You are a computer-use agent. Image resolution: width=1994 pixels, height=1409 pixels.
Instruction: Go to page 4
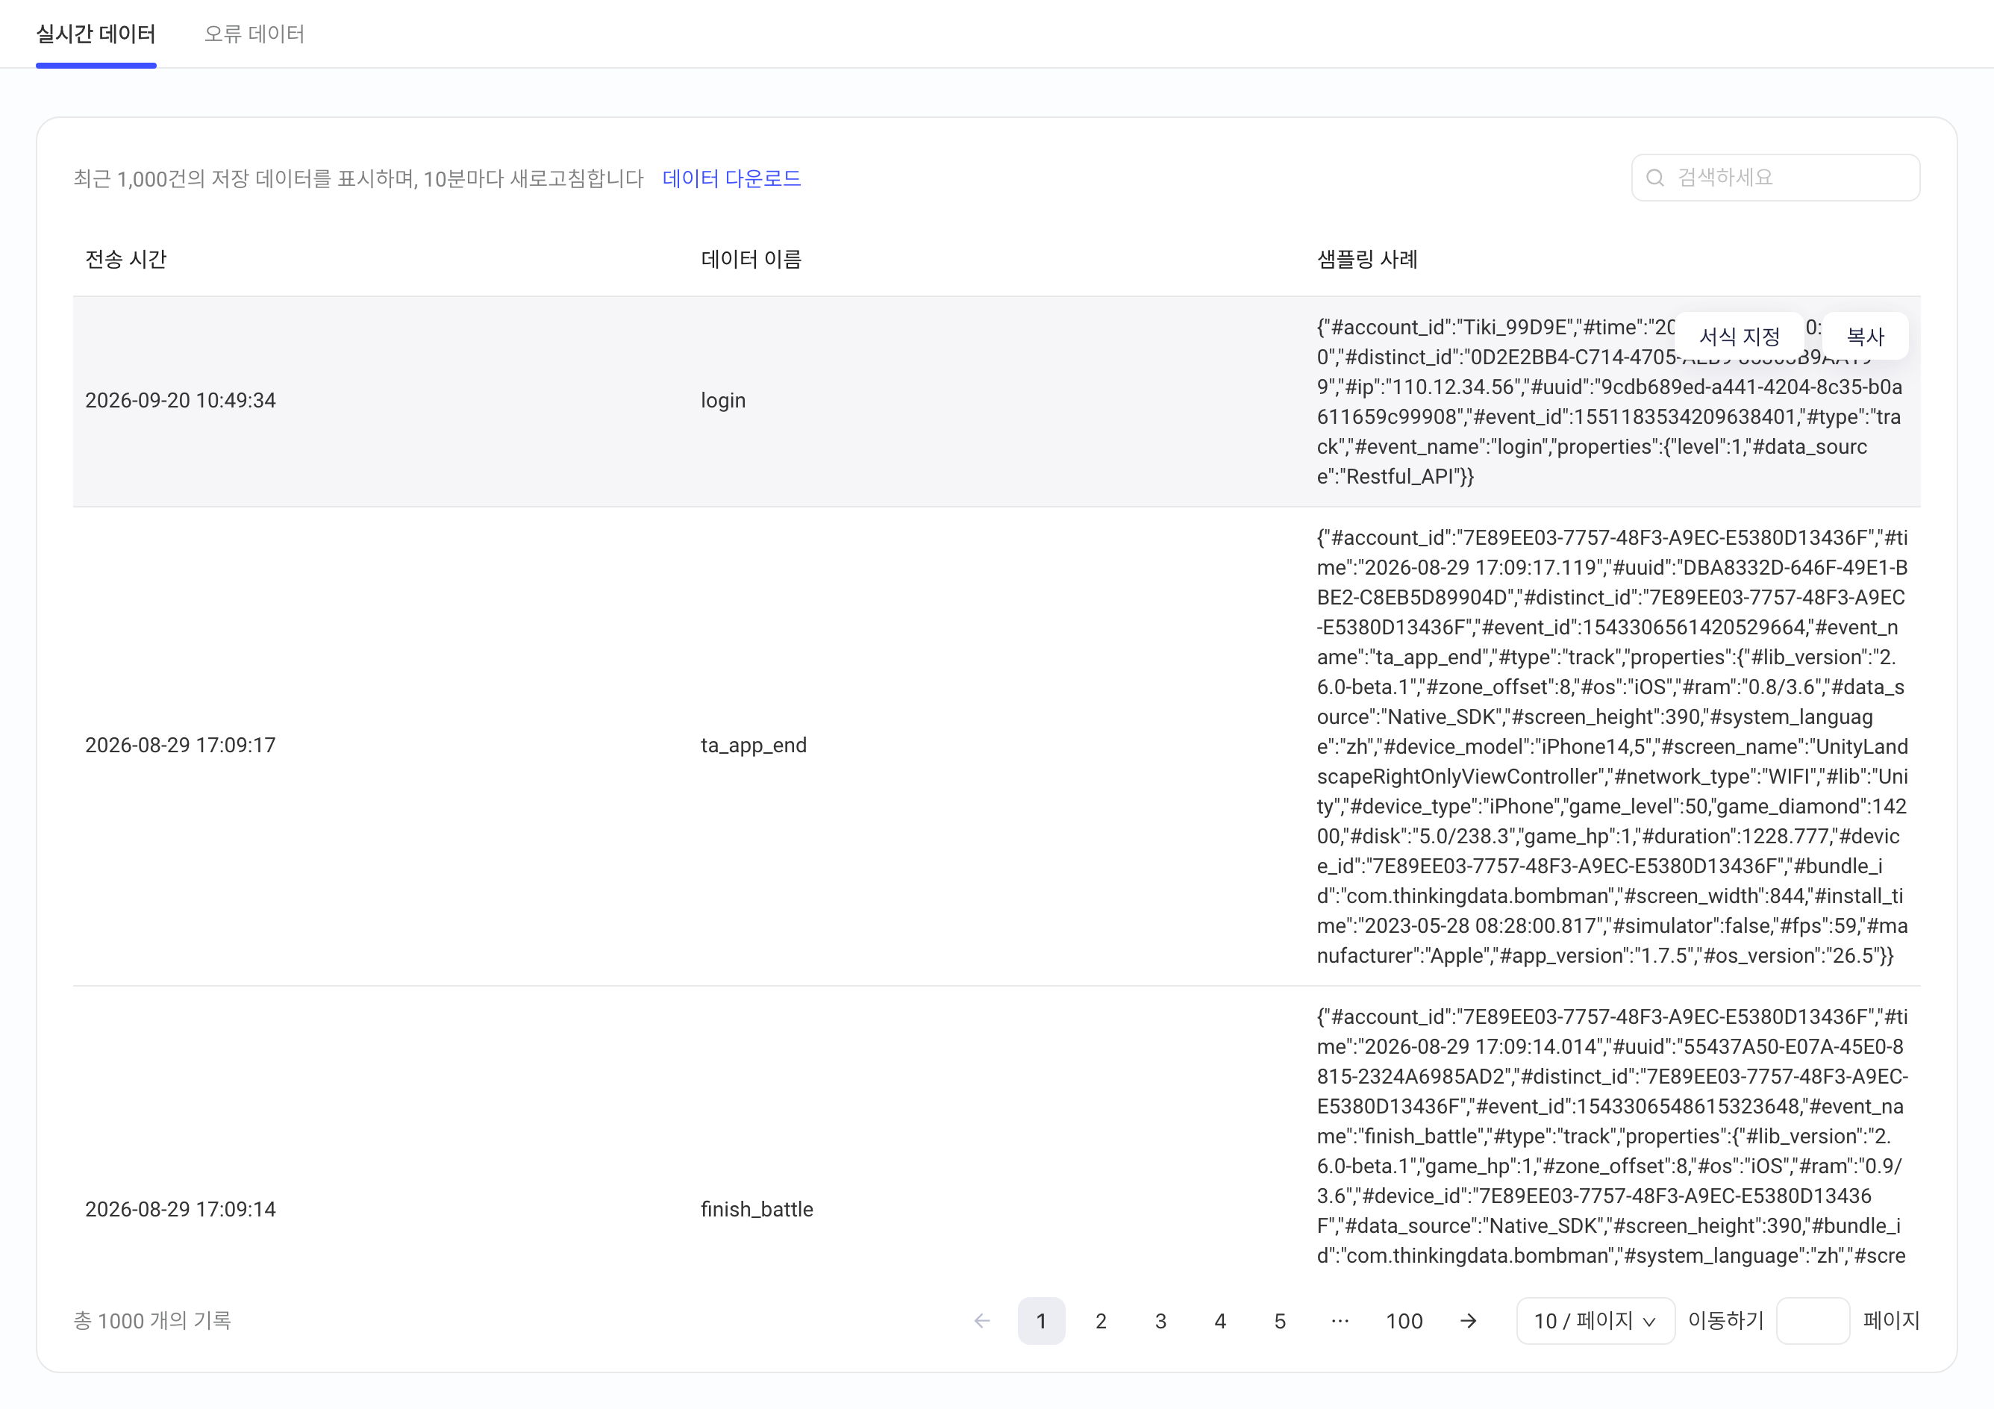(1220, 1320)
